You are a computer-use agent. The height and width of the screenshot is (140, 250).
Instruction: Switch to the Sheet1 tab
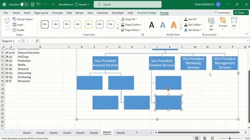[27, 133]
